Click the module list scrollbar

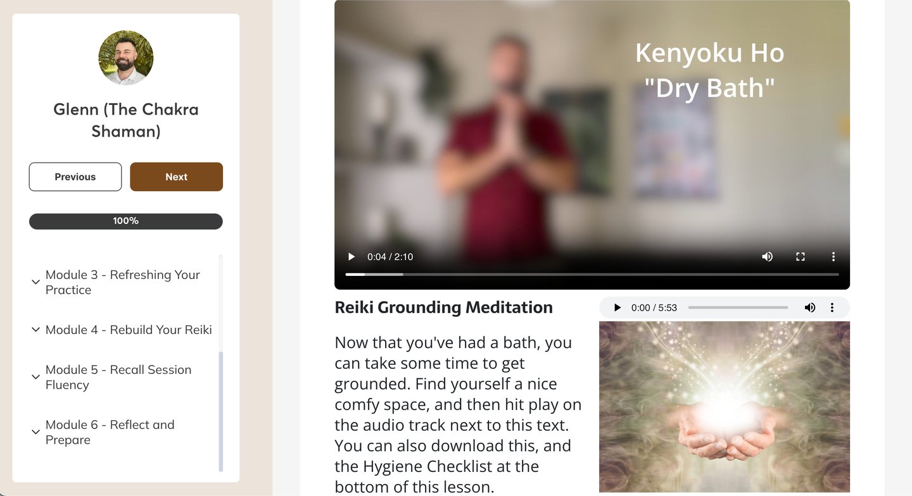[221, 411]
